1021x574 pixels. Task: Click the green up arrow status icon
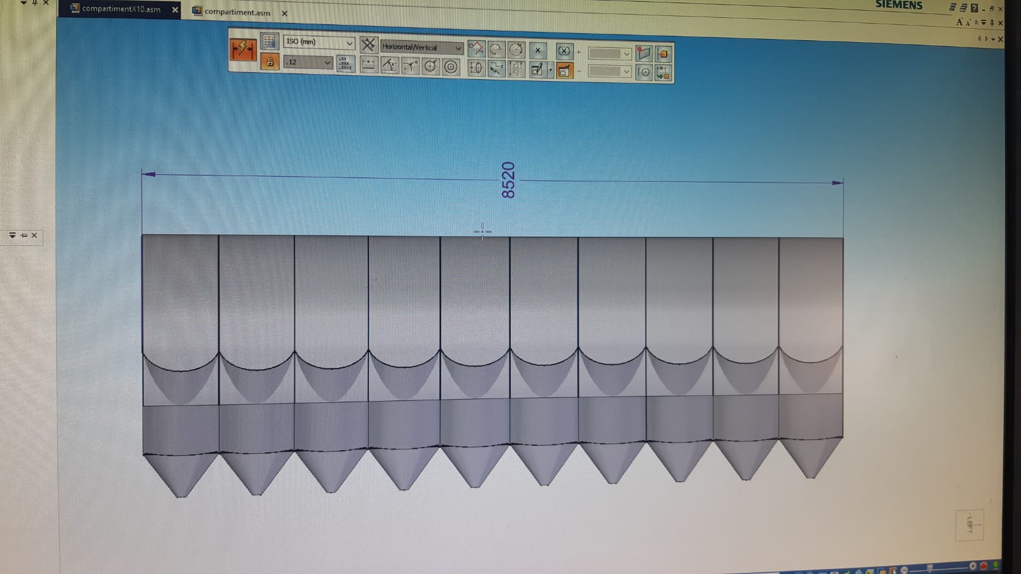tap(995, 565)
